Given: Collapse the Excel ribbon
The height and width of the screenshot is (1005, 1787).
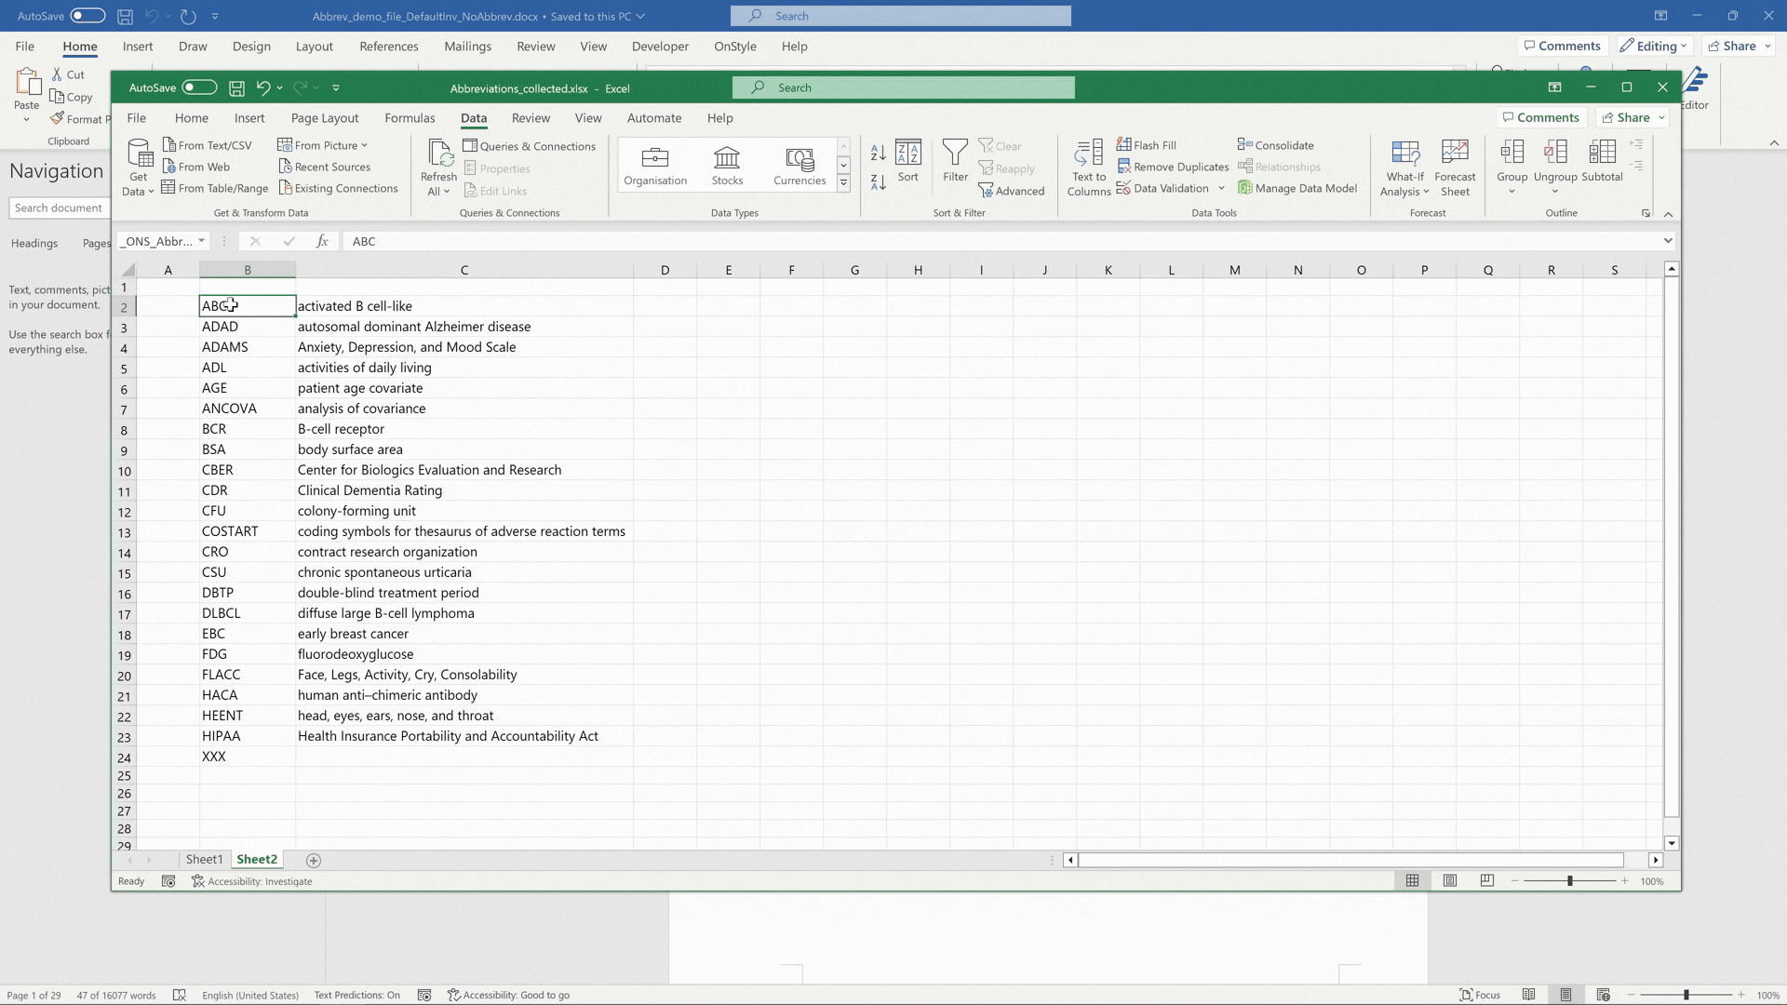Looking at the screenshot, I should pos(1668,214).
